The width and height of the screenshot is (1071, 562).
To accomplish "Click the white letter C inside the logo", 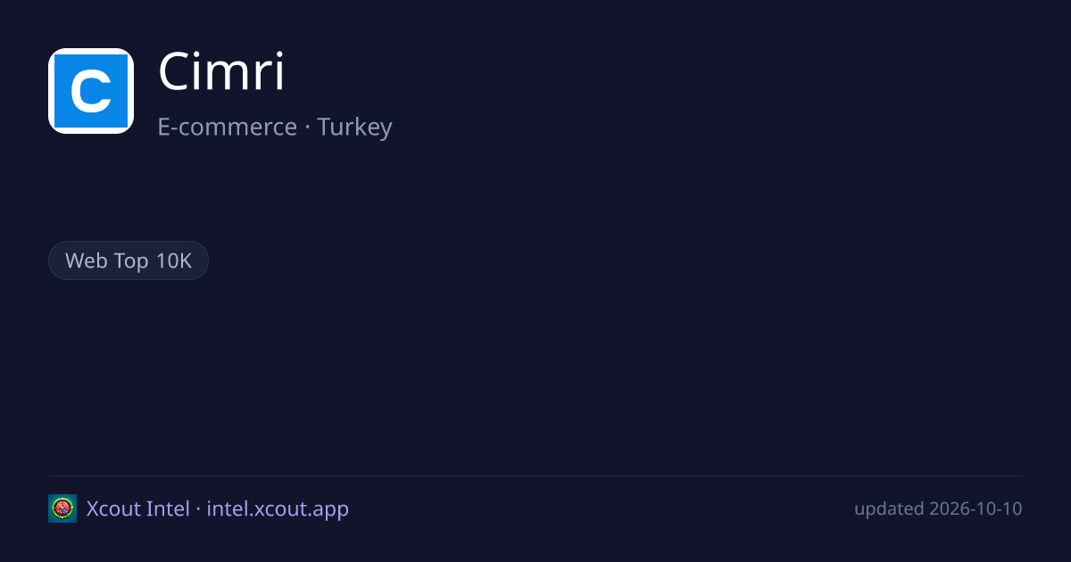I will coord(91,91).
